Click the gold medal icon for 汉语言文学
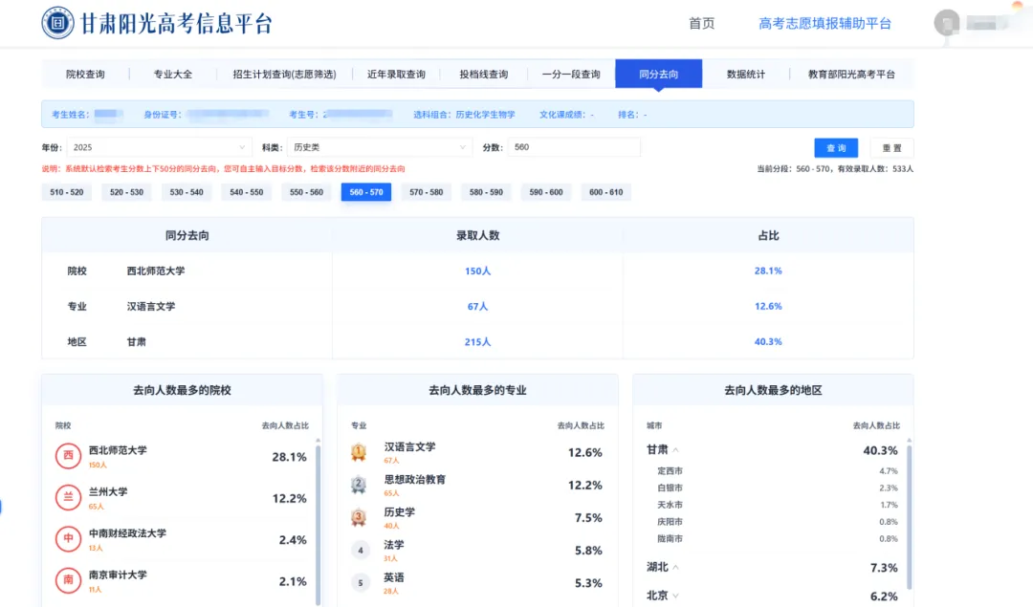The height and width of the screenshot is (607, 1033). click(359, 451)
